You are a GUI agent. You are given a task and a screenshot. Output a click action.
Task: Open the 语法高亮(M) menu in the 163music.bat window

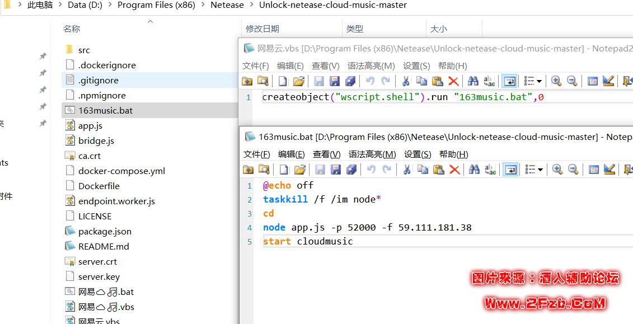click(372, 154)
